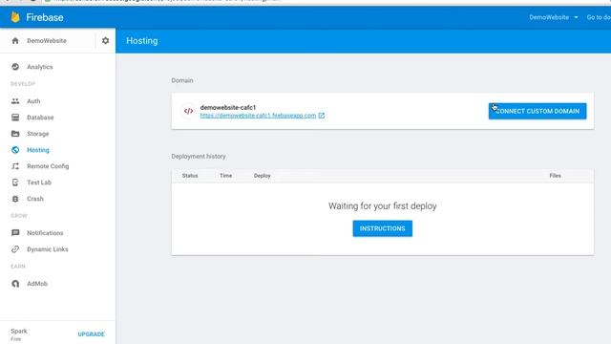The width and height of the screenshot is (611, 344).
Task: Click the Status column header
Action: tap(190, 176)
